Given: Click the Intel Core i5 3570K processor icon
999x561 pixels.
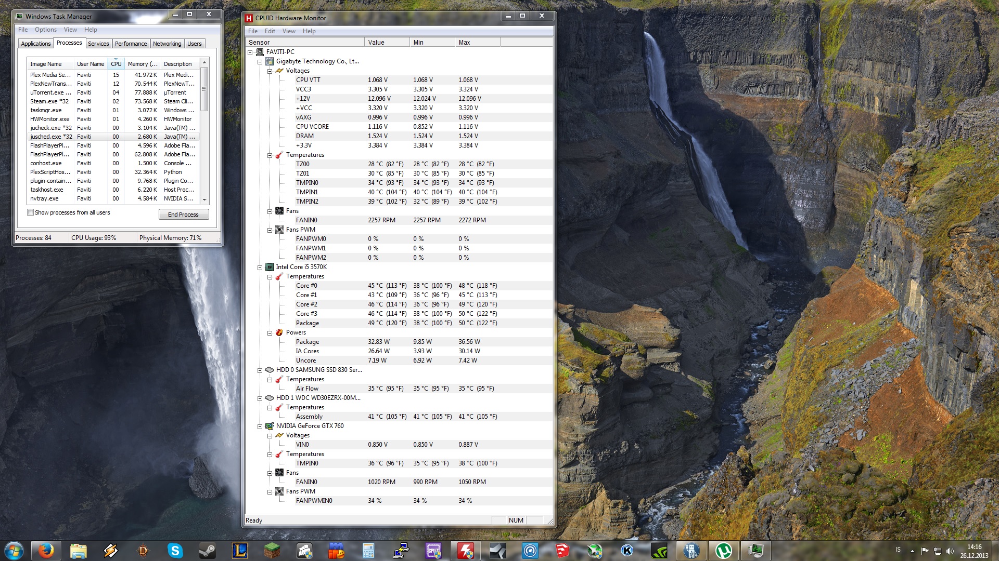Looking at the screenshot, I should point(270,267).
